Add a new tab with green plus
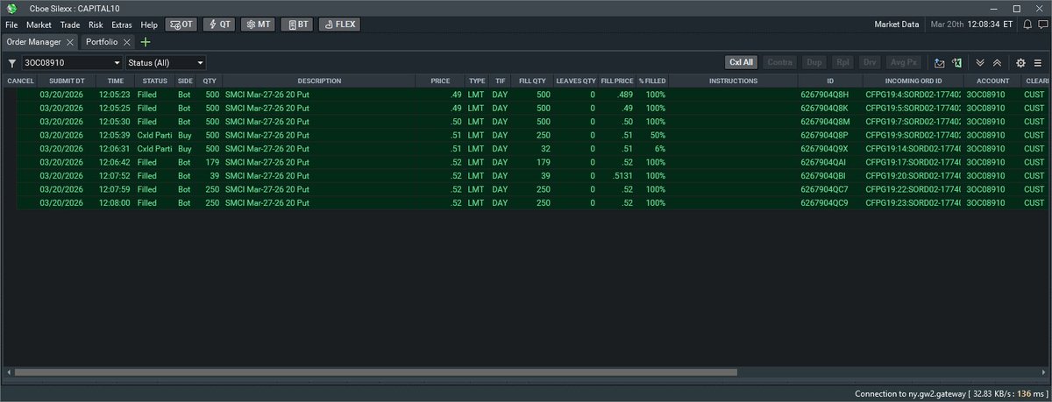The height and width of the screenshot is (402, 1052). [146, 42]
